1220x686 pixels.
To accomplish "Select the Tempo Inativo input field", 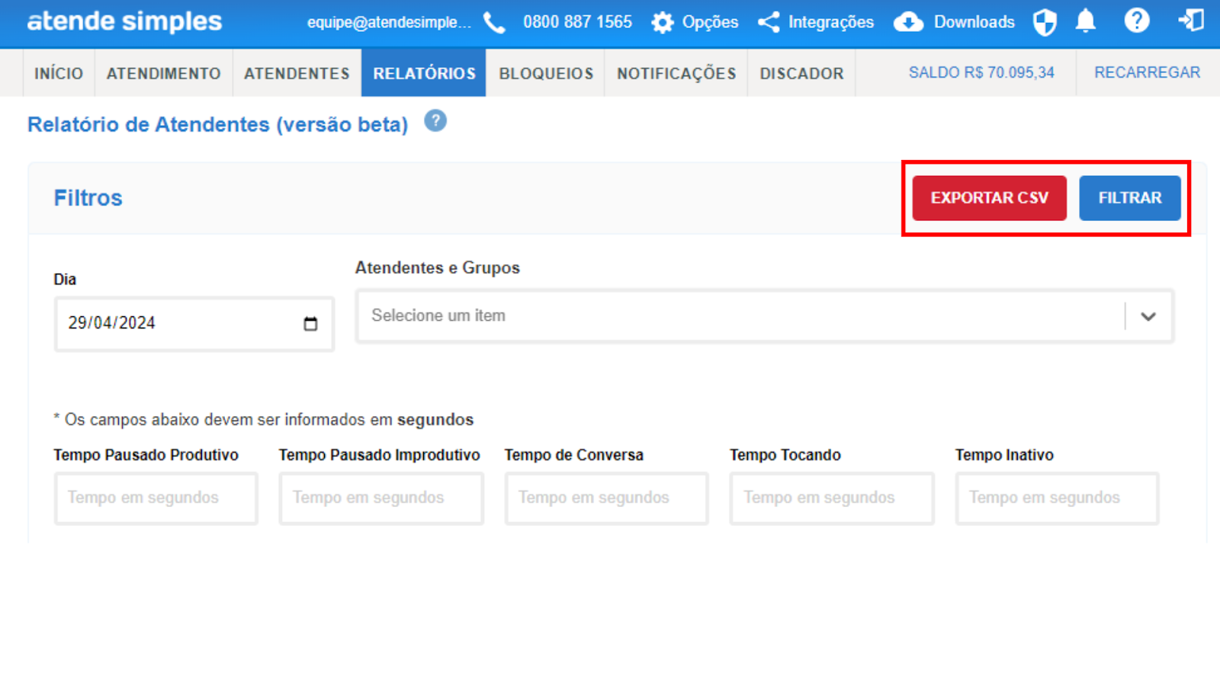I will [x=1057, y=498].
